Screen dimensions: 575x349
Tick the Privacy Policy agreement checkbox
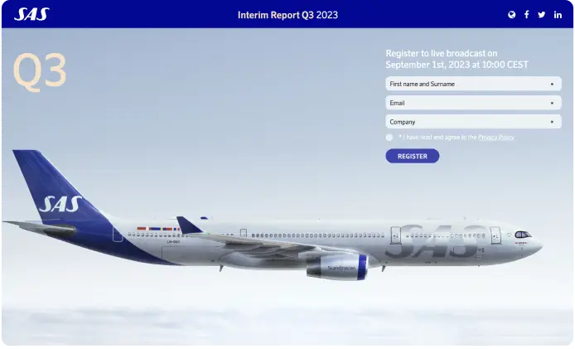[x=389, y=138]
